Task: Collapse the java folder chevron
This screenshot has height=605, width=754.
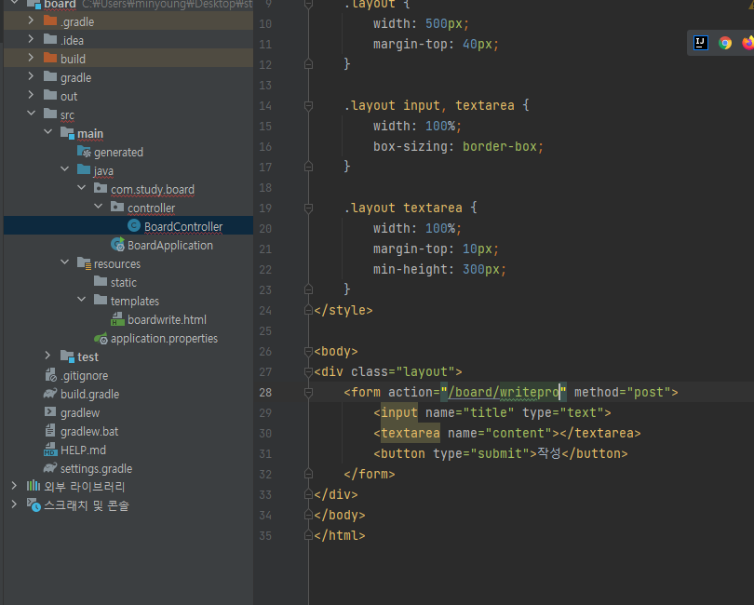Action: [65, 169]
